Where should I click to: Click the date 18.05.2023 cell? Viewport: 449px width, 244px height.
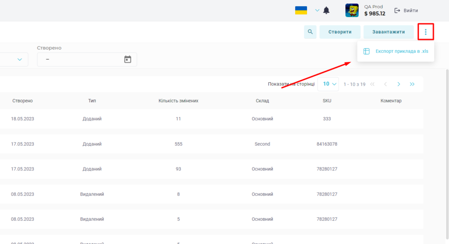(22, 119)
